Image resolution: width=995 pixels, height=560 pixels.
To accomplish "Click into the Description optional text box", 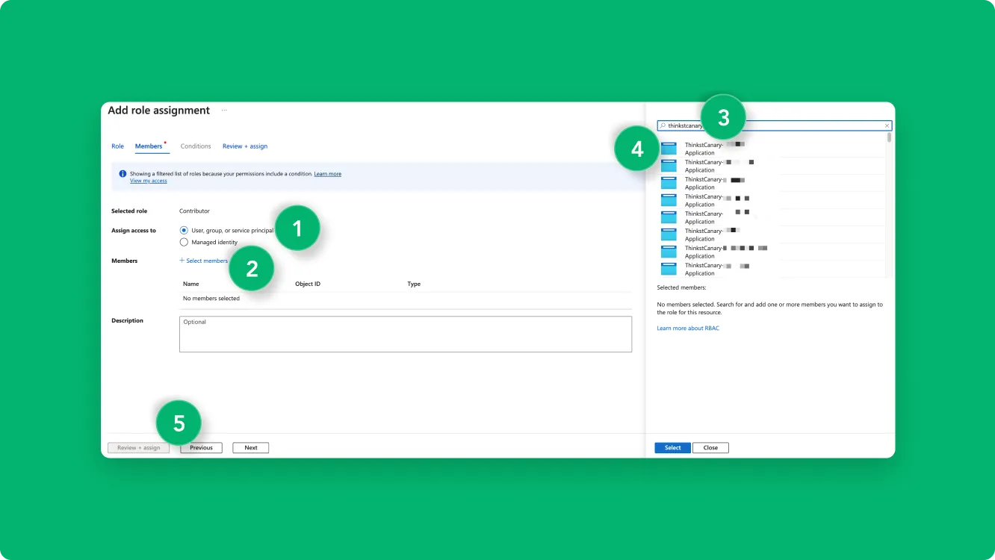I will (405, 334).
